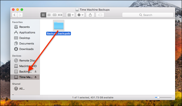
Task: Click the Devices section header
Action: tap(17, 56)
